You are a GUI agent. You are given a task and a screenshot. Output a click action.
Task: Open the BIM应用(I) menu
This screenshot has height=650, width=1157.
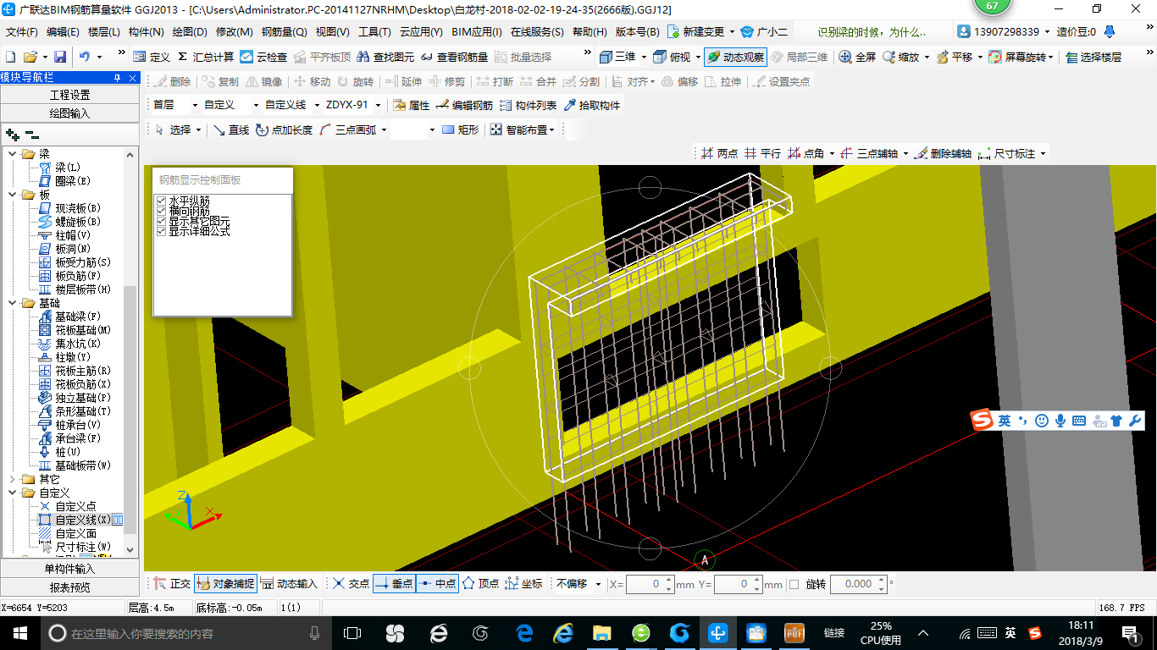click(x=476, y=32)
